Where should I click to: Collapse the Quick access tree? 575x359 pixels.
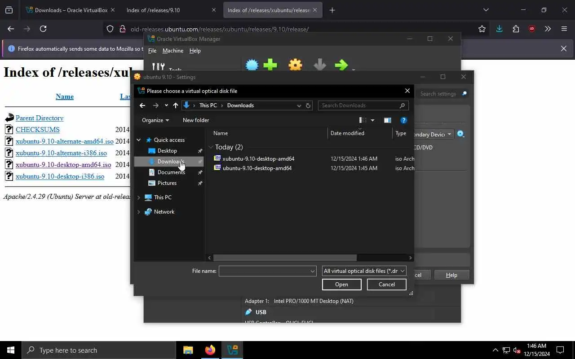pyautogui.click(x=139, y=140)
